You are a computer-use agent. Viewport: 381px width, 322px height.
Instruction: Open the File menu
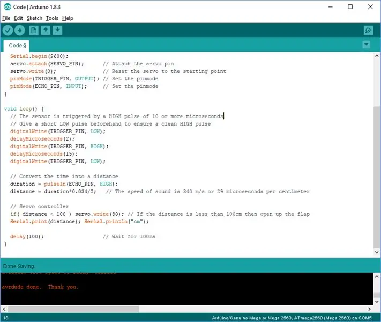click(6, 18)
